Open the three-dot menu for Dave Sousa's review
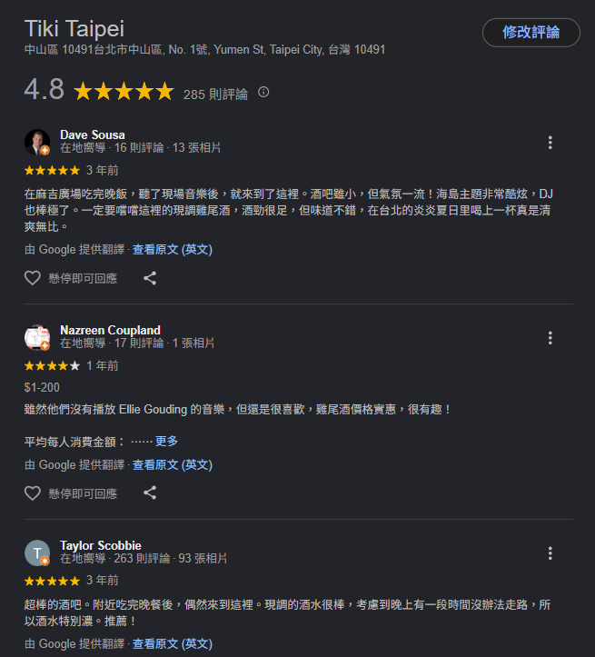Viewport: 595px width, 657px height. tap(550, 143)
